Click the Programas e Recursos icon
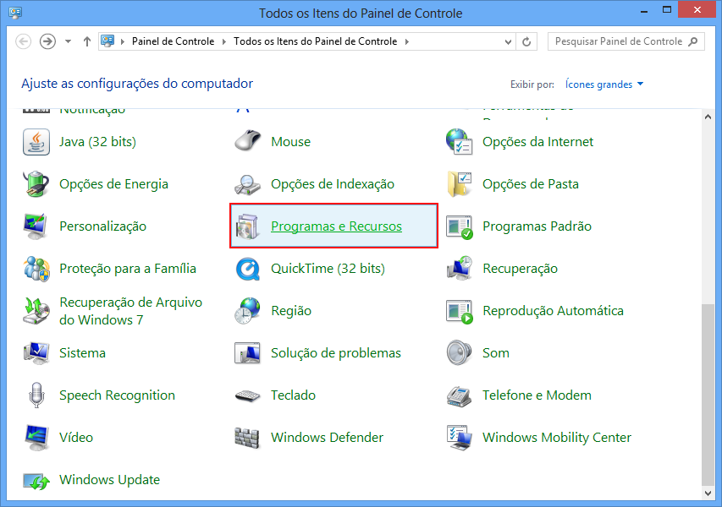Screen dimensions: 722x507 point(248,226)
